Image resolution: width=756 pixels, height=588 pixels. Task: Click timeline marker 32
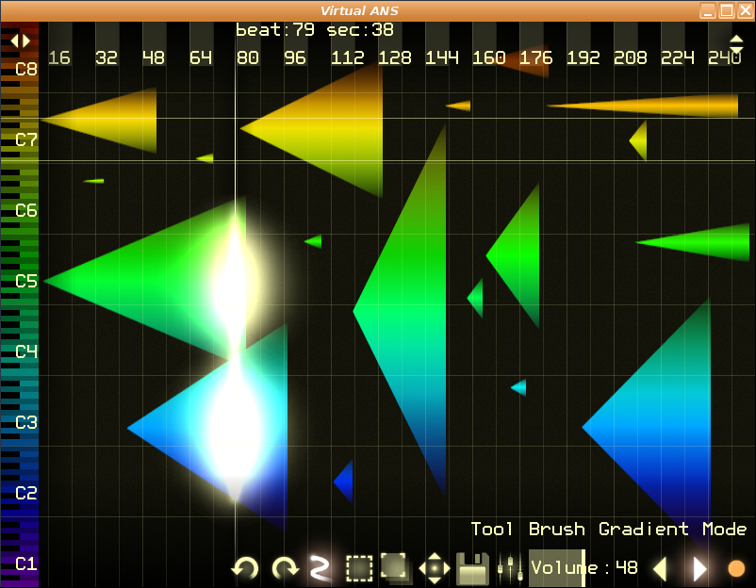pos(107,57)
